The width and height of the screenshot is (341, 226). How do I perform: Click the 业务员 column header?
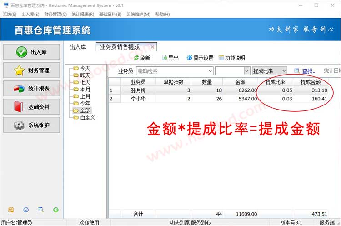tap(138, 82)
